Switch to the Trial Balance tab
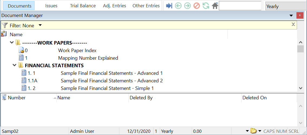 [x=83, y=6]
